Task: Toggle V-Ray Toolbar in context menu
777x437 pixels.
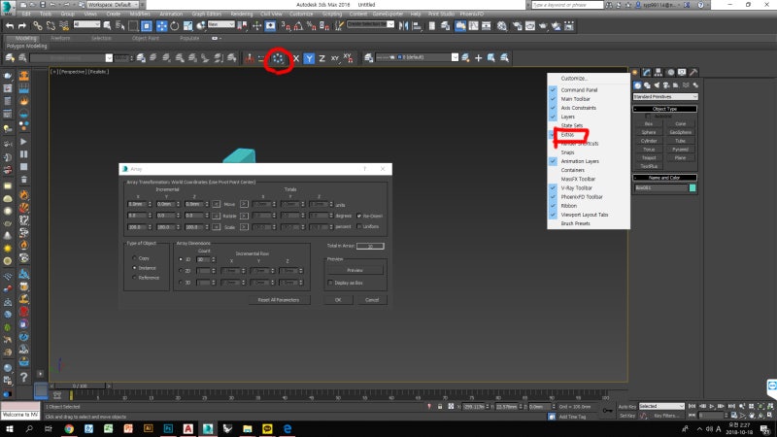Action: pyautogui.click(x=576, y=188)
